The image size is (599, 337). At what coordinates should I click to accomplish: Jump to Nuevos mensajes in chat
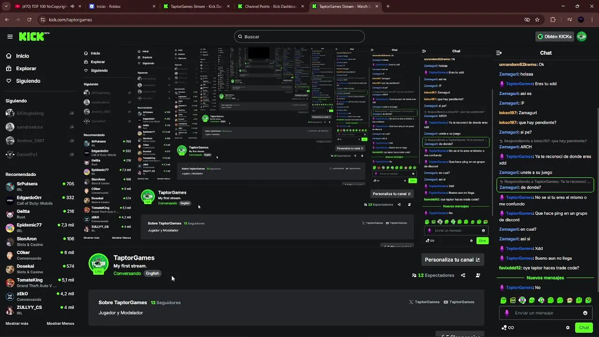[545, 278]
